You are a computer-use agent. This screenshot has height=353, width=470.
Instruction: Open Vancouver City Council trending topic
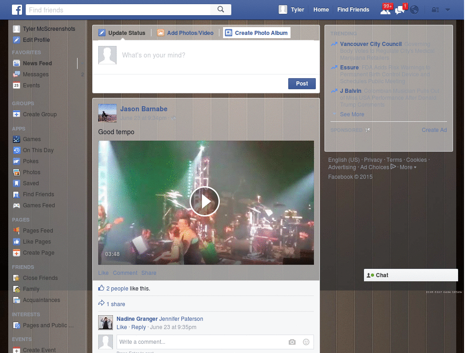pyautogui.click(x=371, y=44)
